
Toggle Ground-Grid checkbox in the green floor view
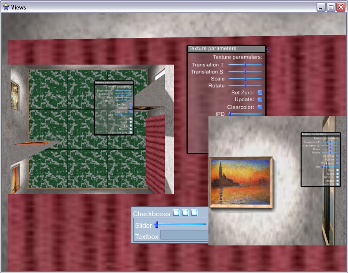point(131,132)
